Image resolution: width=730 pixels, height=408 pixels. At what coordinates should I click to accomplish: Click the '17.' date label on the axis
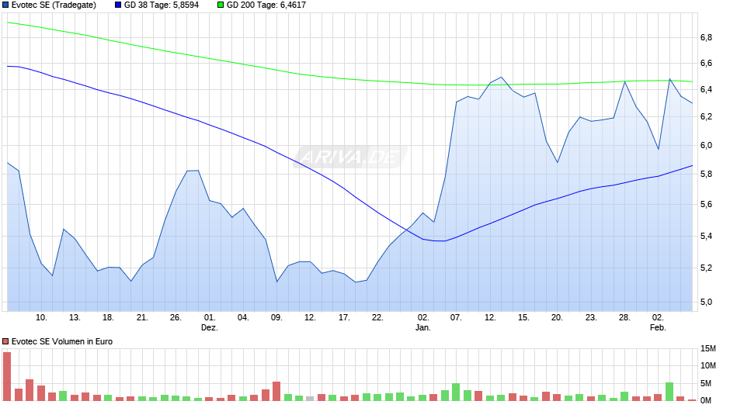point(344,317)
